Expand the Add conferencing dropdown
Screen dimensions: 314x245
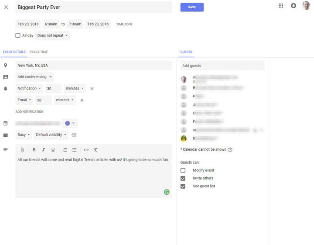click(x=34, y=77)
